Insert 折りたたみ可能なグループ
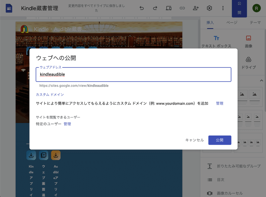The width and height of the screenshot is (266, 197). [x=234, y=166]
